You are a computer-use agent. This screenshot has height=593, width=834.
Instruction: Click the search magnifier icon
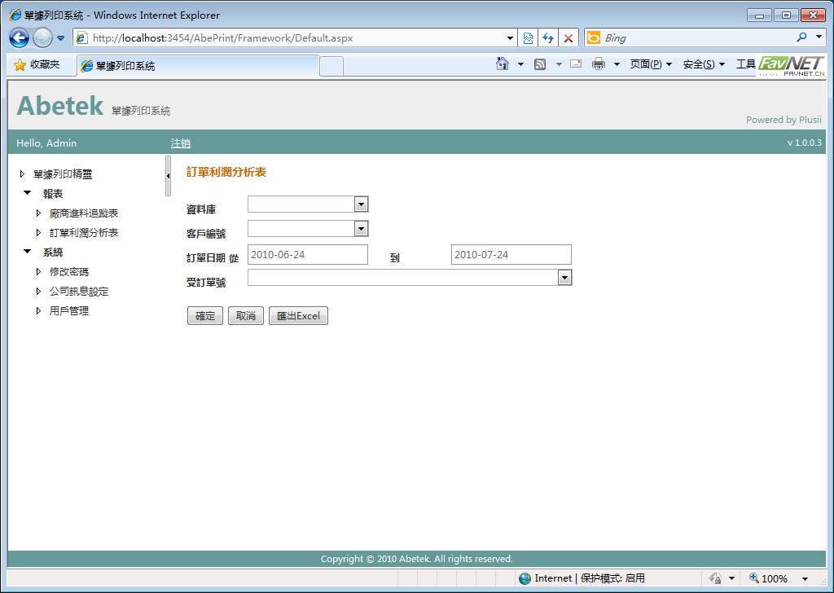[x=801, y=37]
